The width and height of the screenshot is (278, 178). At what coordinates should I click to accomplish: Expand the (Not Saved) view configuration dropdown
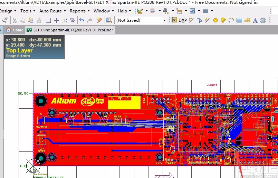click(x=164, y=20)
